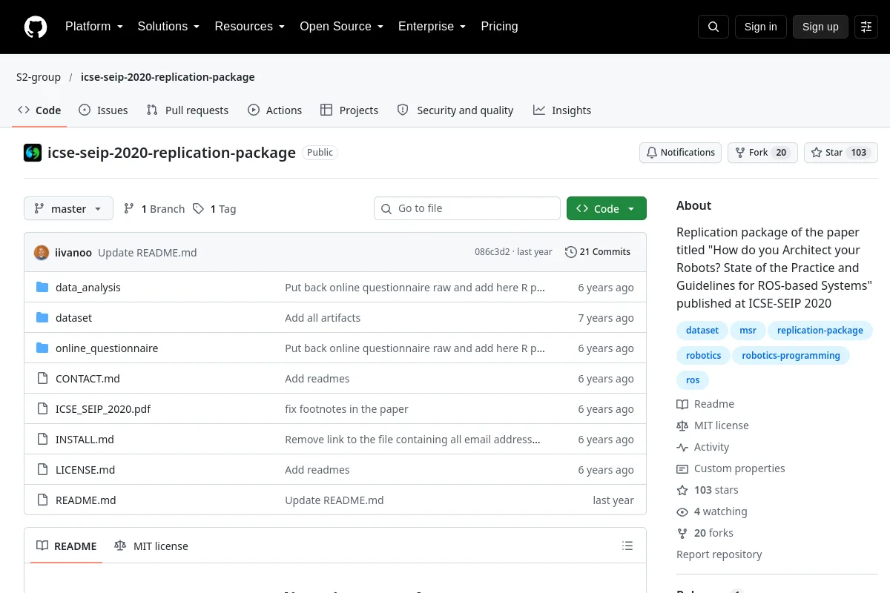Click the search magnifier icon button
The image size is (890, 593).
pyautogui.click(x=713, y=27)
